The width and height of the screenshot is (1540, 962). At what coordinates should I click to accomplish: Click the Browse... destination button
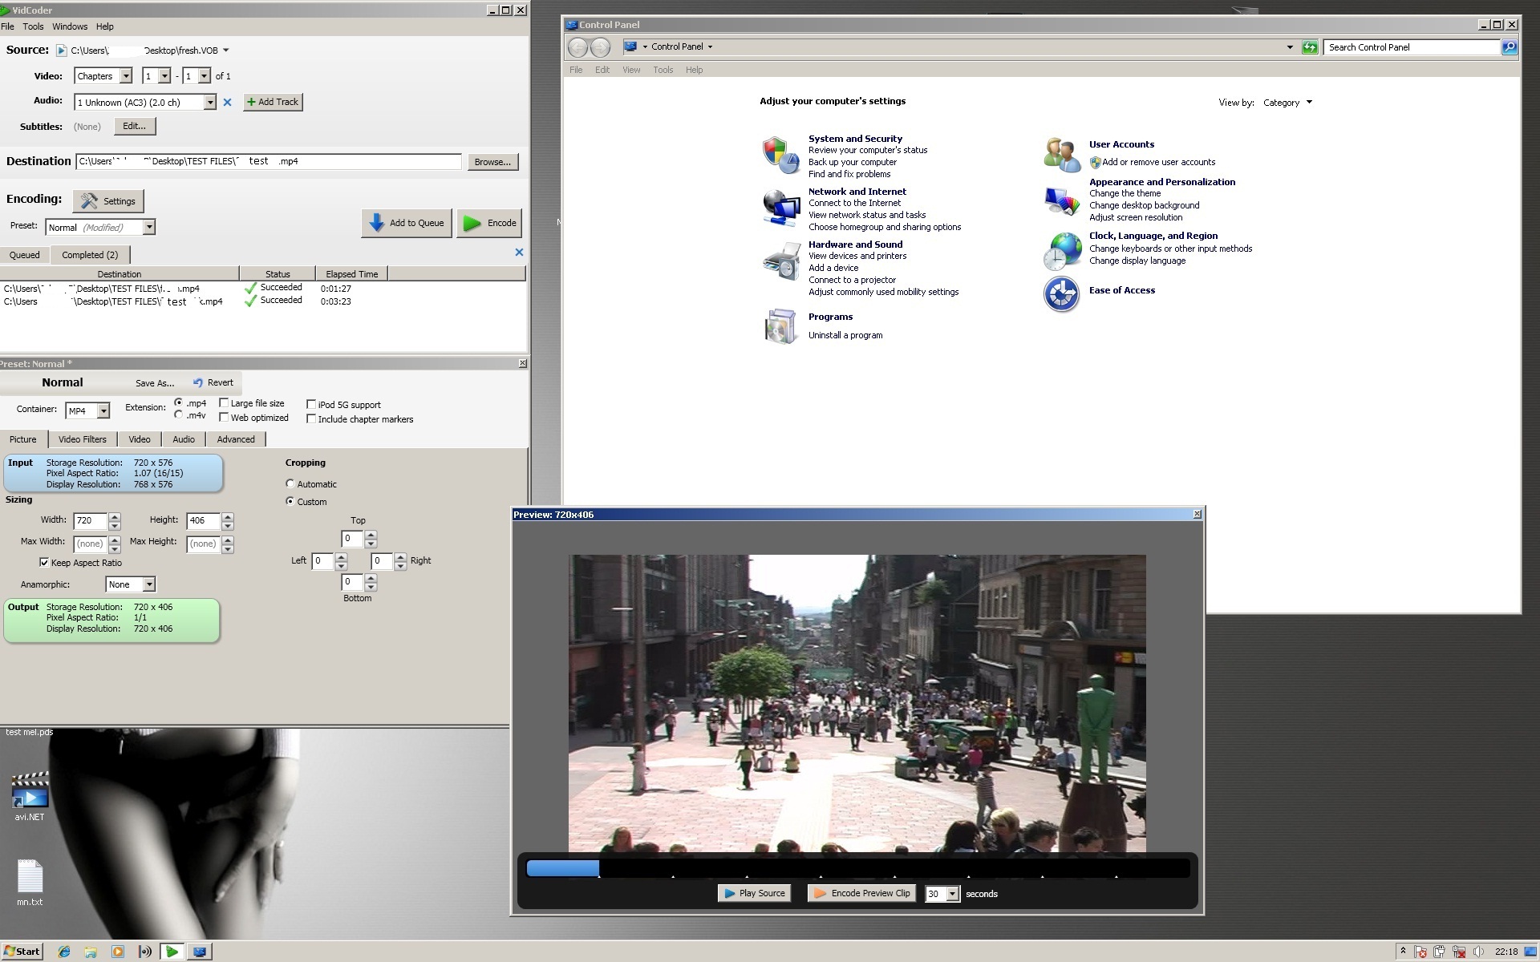pos(492,162)
